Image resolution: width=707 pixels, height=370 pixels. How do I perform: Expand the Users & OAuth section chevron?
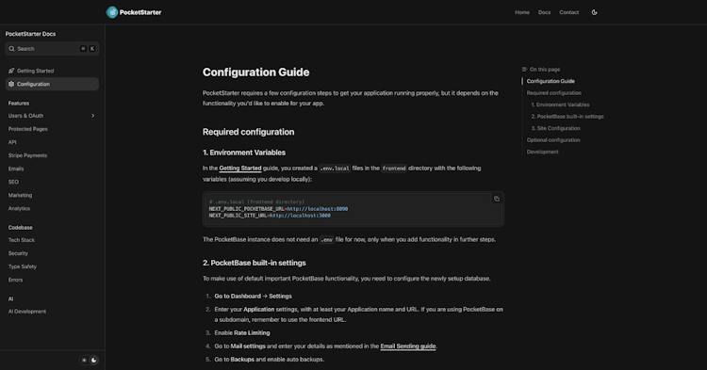(93, 116)
